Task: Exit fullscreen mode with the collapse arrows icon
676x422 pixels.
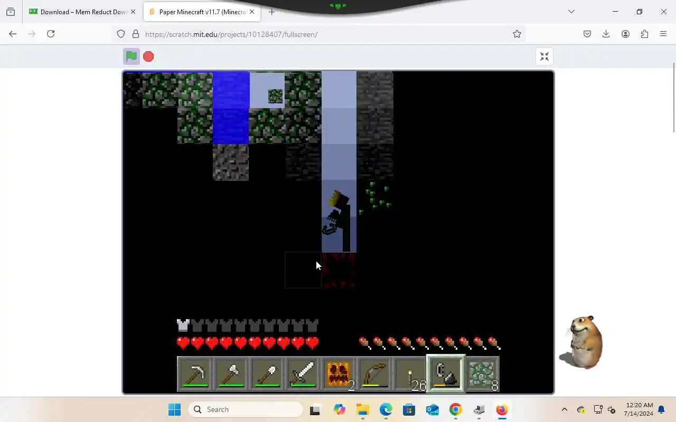Action: [x=544, y=56]
